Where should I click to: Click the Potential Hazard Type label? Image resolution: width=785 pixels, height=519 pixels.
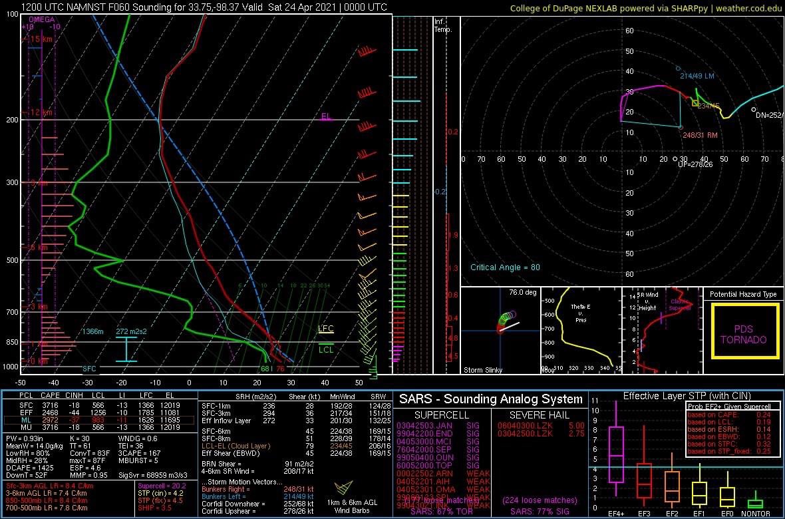(743, 294)
